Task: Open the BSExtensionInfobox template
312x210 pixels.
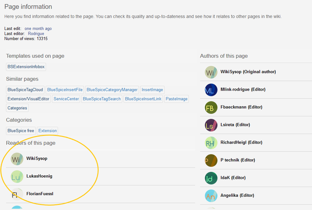Action: pyautogui.click(x=26, y=67)
